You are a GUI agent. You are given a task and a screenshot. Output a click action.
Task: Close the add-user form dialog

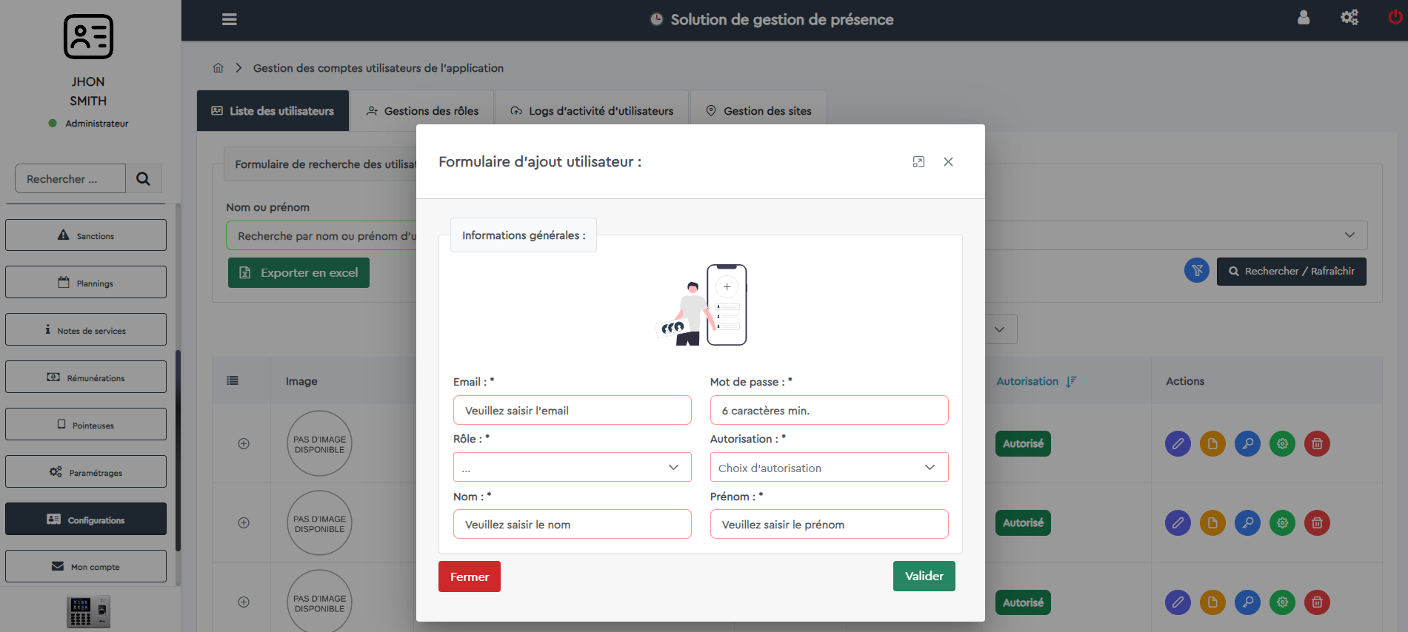[x=948, y=161]
